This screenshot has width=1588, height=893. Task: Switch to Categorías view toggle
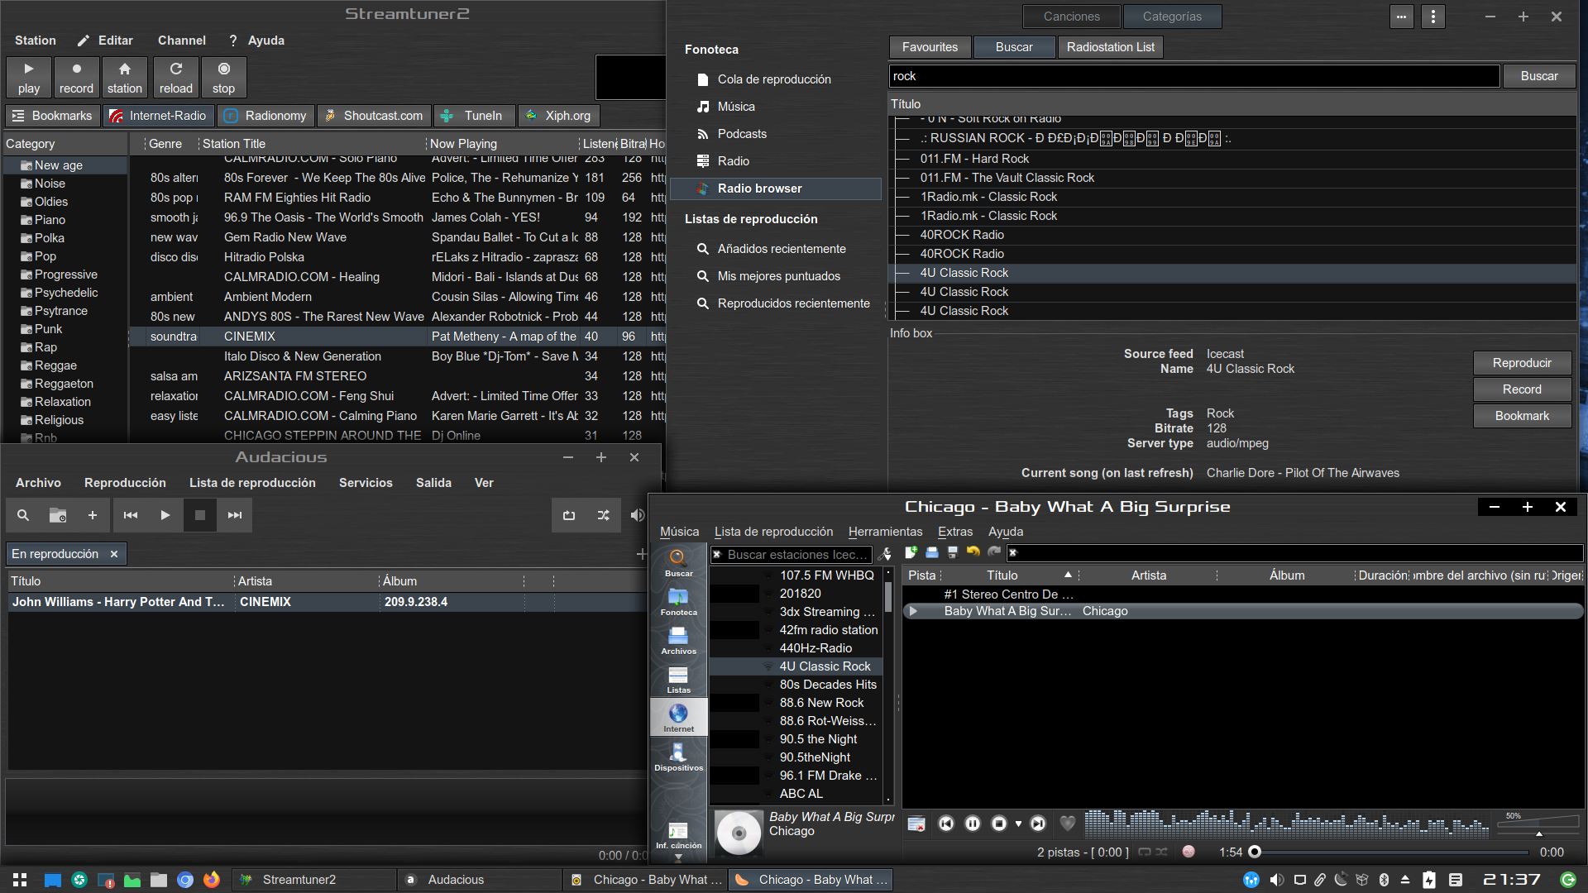(x=1172, y=17)
